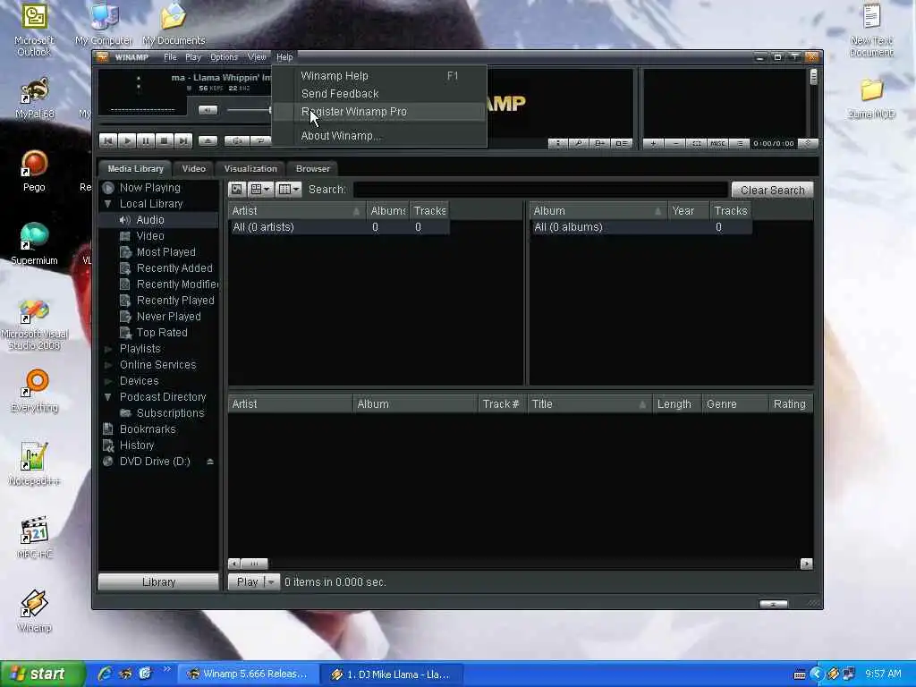916x687 pixels.
Task: Collapse the Podcast Directory node
Action: (x=108, y=396)
